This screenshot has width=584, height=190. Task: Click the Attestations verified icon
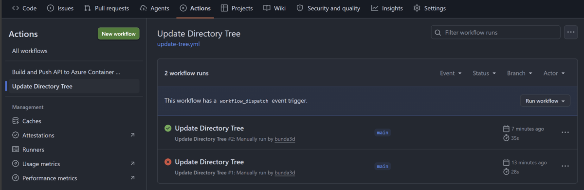[16, 135]
